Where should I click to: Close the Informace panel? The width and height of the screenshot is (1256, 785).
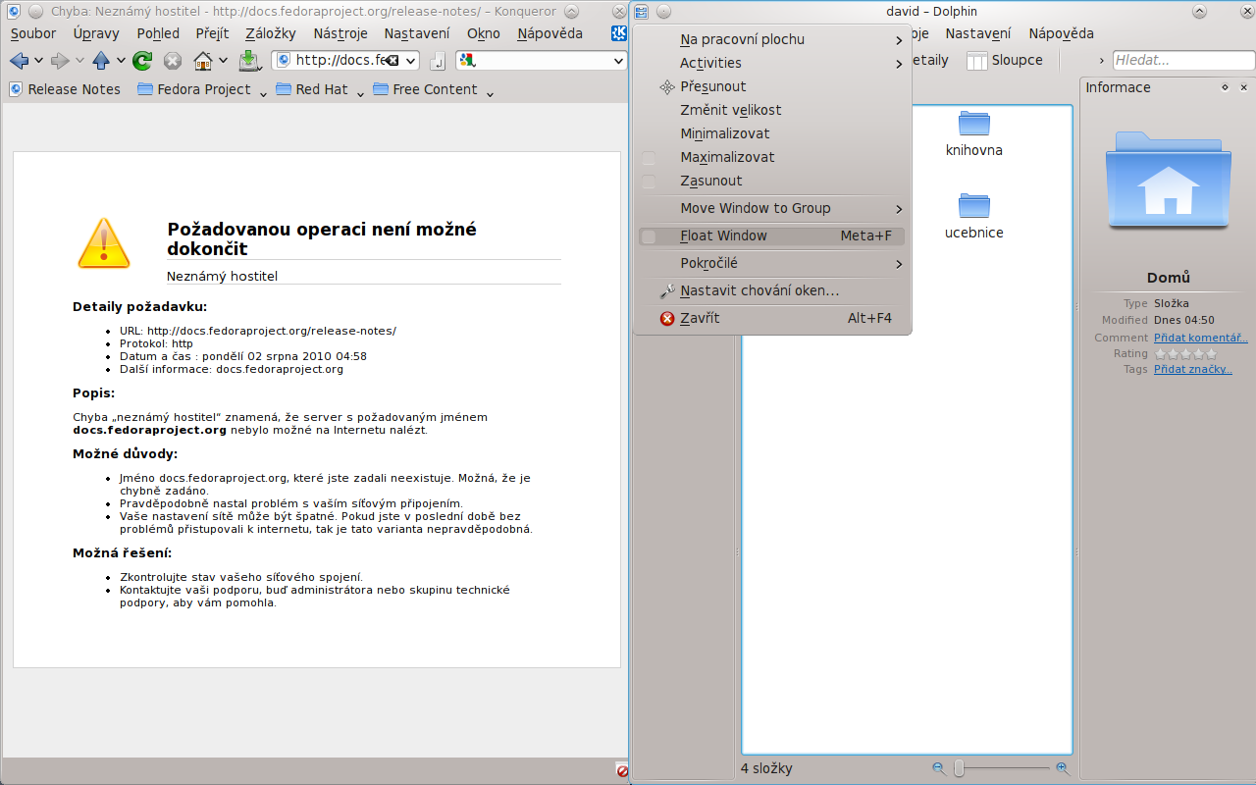point(1242,87)
